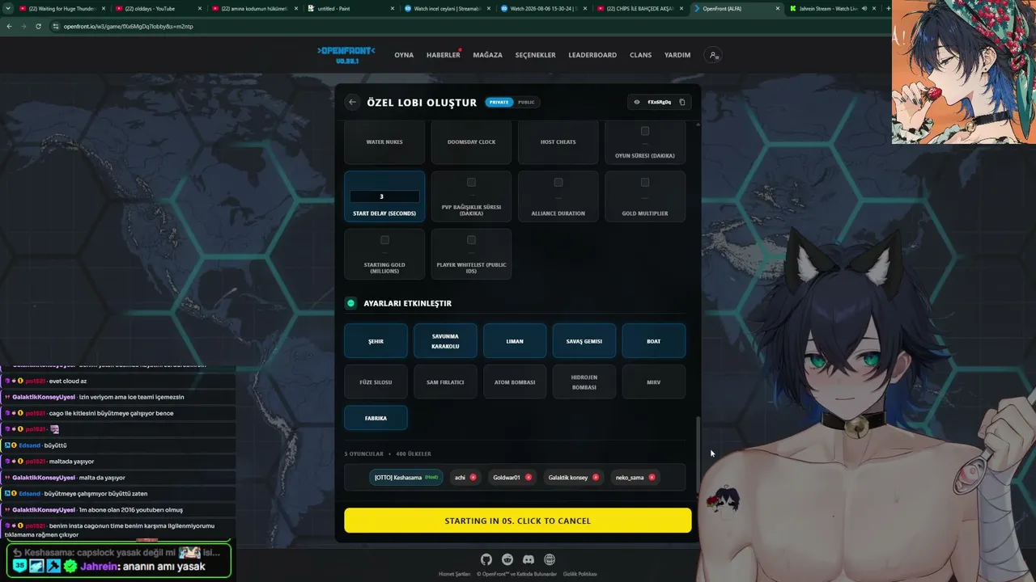Enable the Gold Multiplier checkbox

[x=645, y=183]
